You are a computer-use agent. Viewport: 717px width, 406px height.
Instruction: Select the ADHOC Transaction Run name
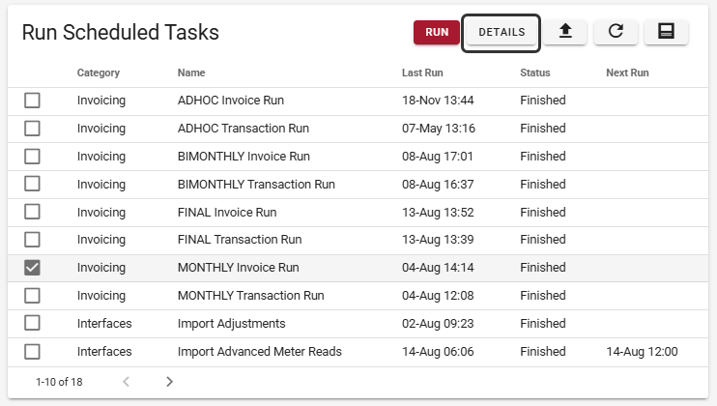coord(244,128)
